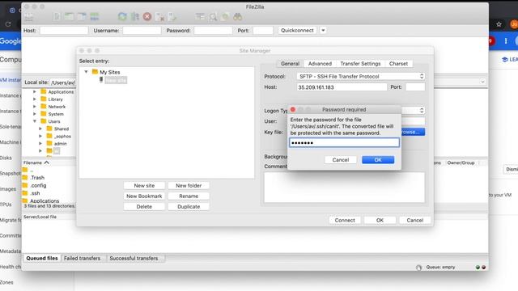Click the Connect button in Site Manager
The height and width of the screenshot is (291, 518).
coord(345,220)
